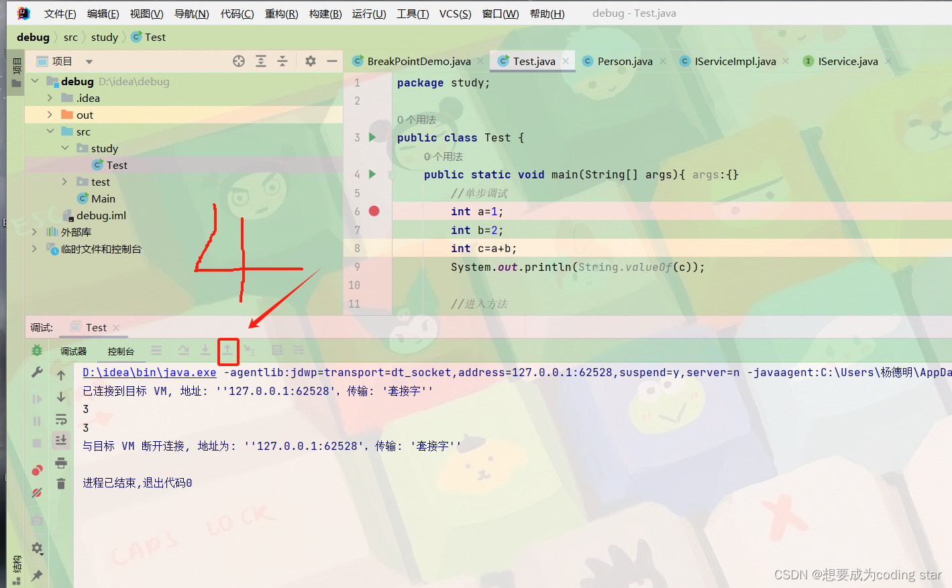This screenshot has width=952, height=588.
Task: Click the Stop debug square icon
Action: coord(37,443)
